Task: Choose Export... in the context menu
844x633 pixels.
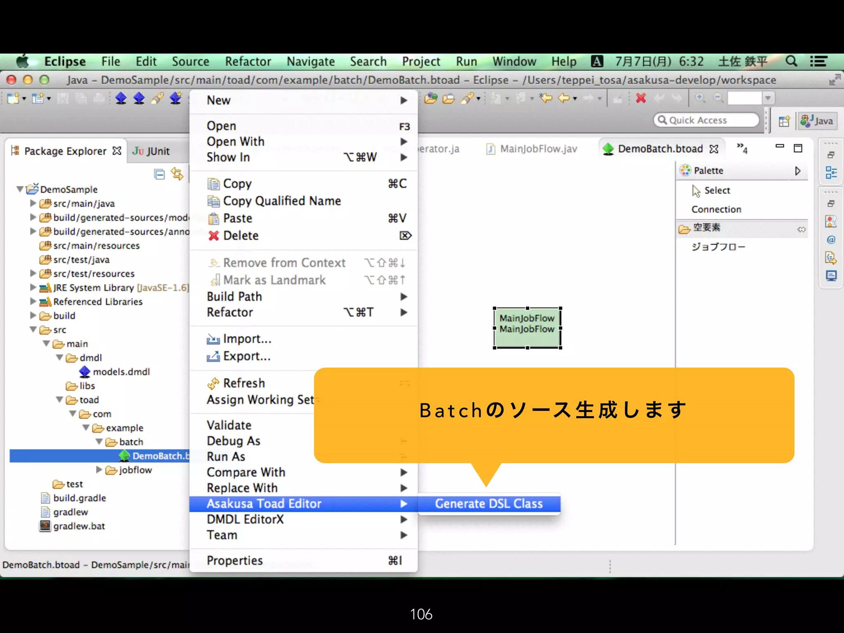Action: point(303,356)
